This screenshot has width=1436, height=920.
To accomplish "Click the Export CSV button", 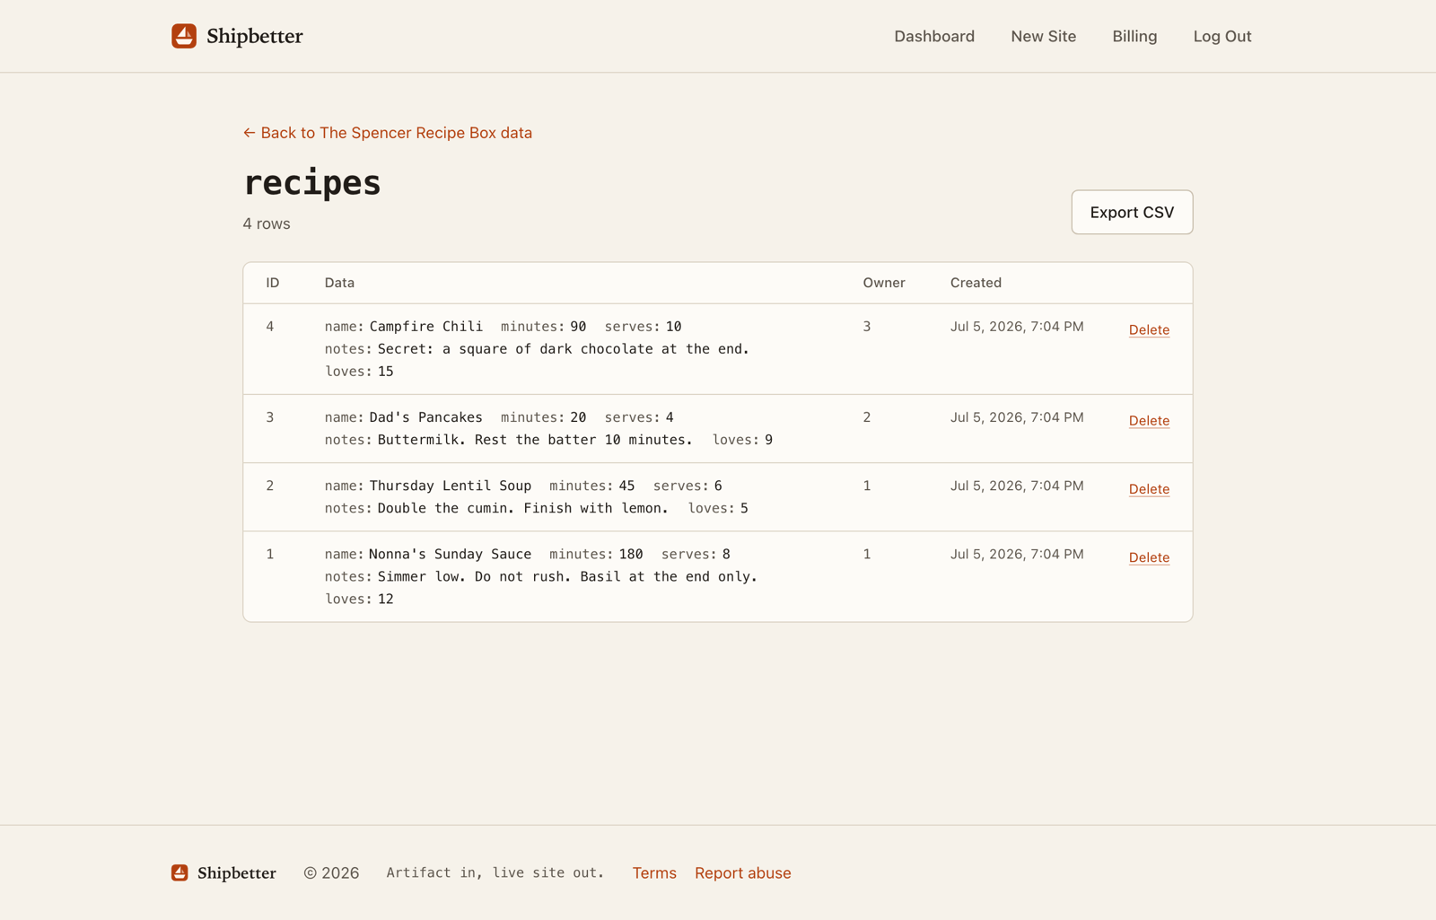I will 1132,212.
